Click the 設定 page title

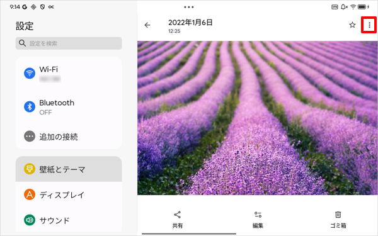[x=25, y=26]
